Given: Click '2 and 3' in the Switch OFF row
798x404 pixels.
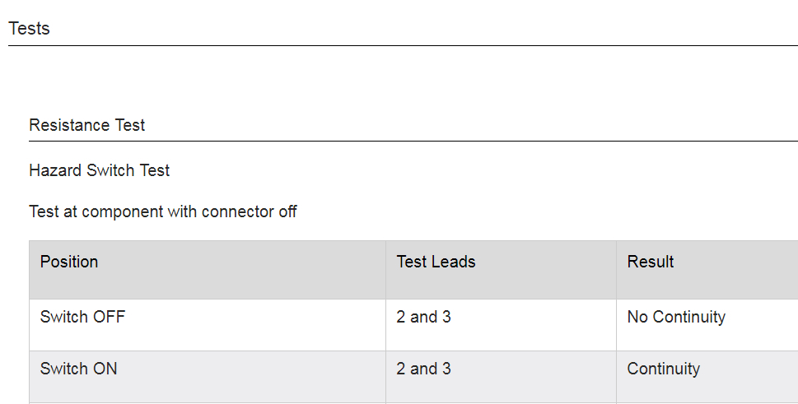Looking at the screenshot, I should tap(423, 318).
